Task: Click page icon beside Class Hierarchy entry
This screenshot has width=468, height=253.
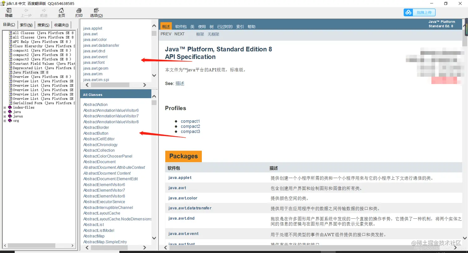Action: (11, 46)
